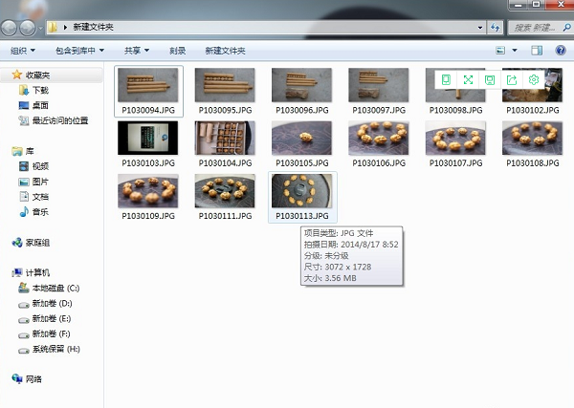The image size is (574, 408).
Task: Open the blue Help question mark
Action: click(x=560, y=50)
